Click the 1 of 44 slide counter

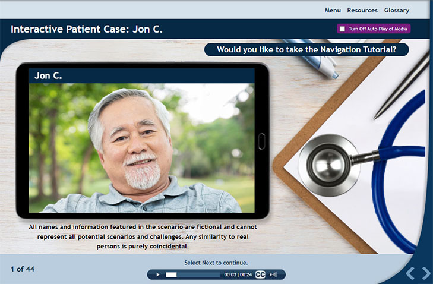point(23,269)
